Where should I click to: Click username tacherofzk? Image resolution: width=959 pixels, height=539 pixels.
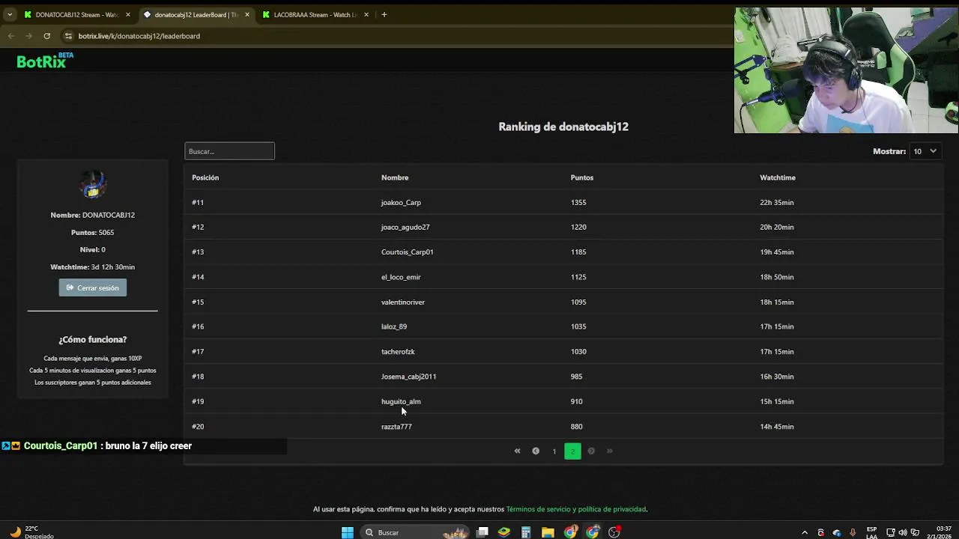398,351
